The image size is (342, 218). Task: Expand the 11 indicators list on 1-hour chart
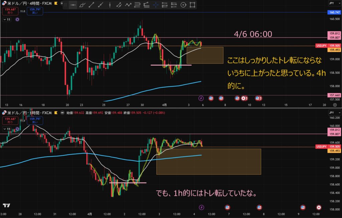point(7,129)
